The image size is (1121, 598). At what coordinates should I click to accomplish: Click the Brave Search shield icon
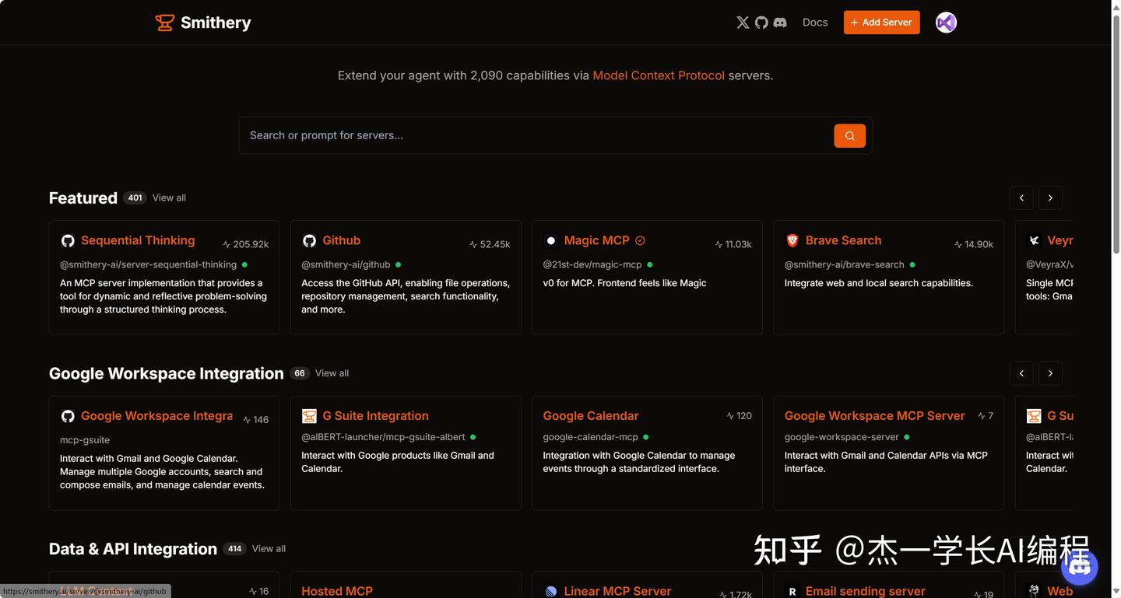[792, 240]
